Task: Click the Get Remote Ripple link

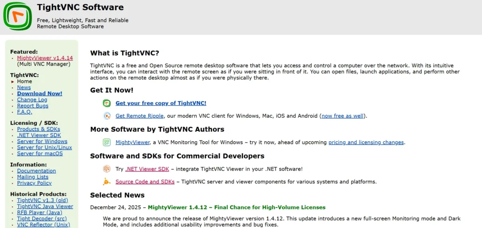Action: pos(139,116)
